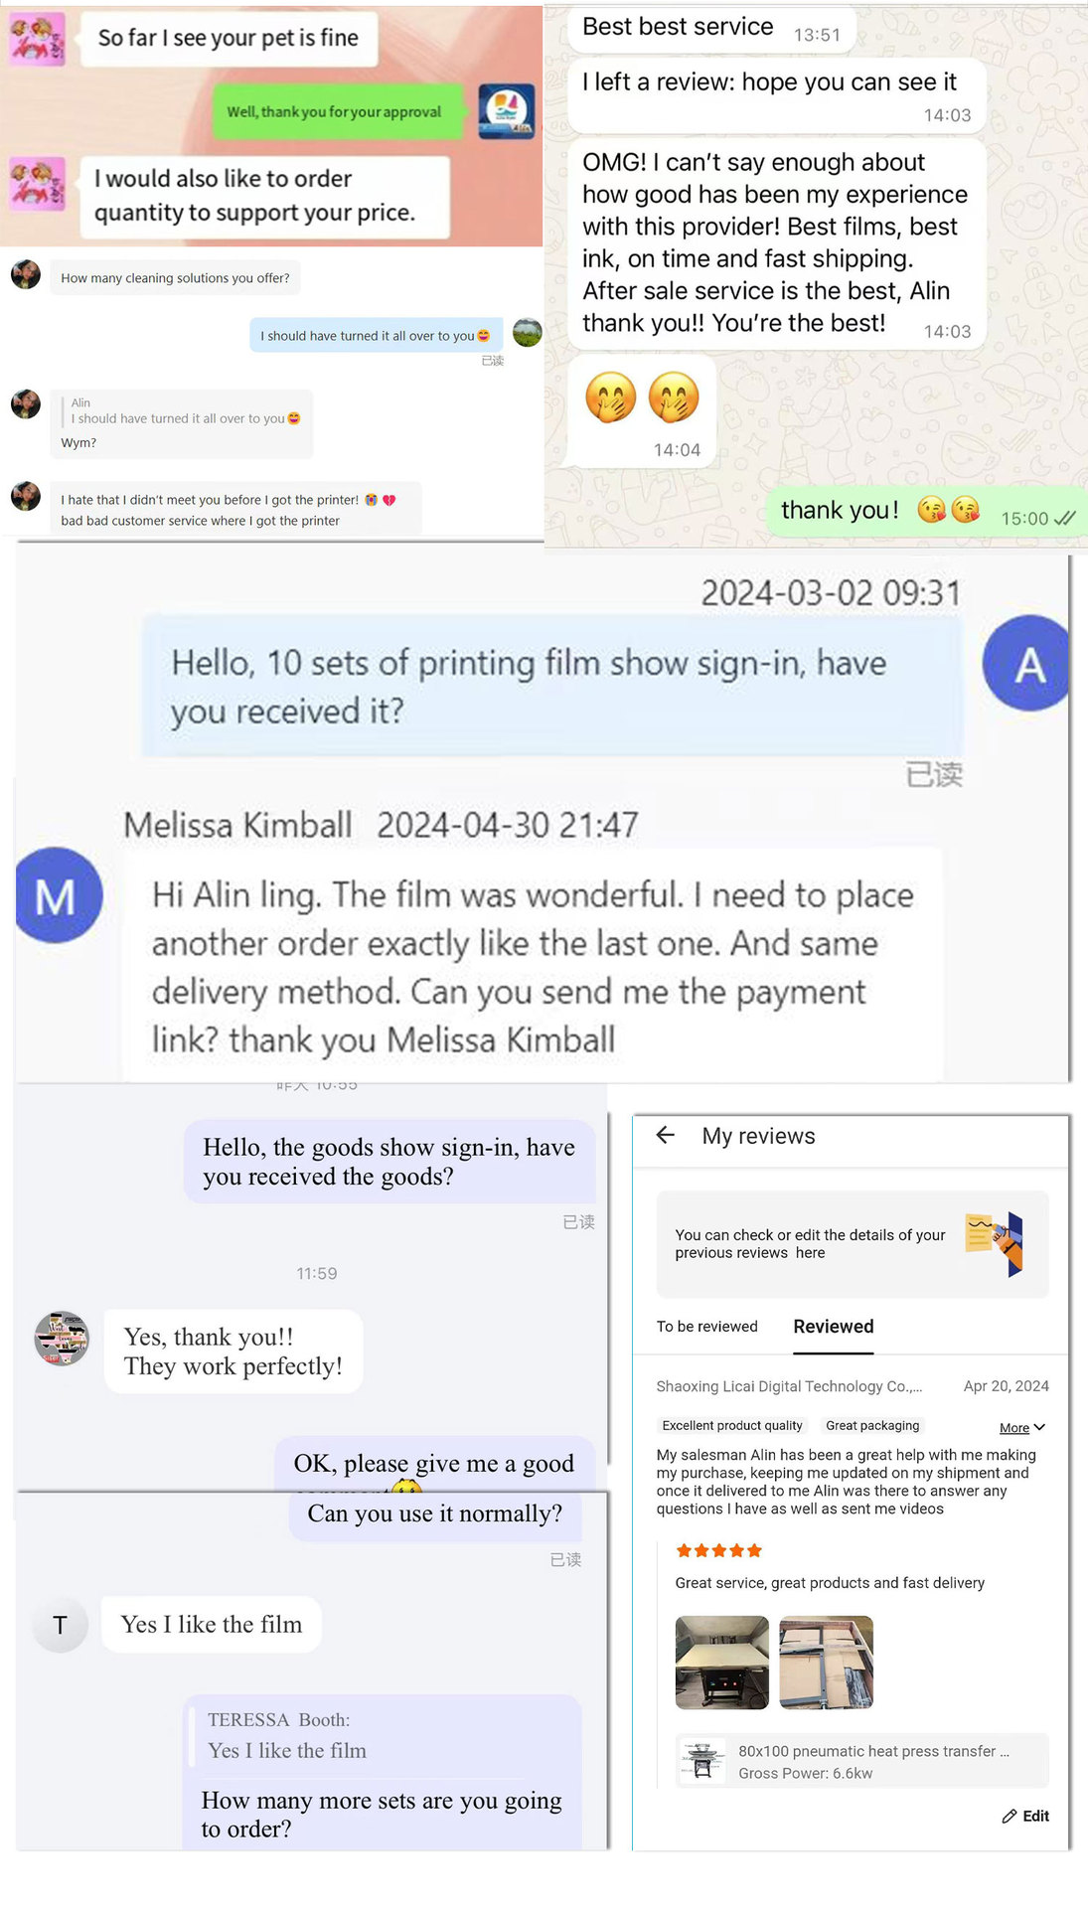Click the T avatar beside Yes I like the film

pyautogui.click(x=60, y=1625)
